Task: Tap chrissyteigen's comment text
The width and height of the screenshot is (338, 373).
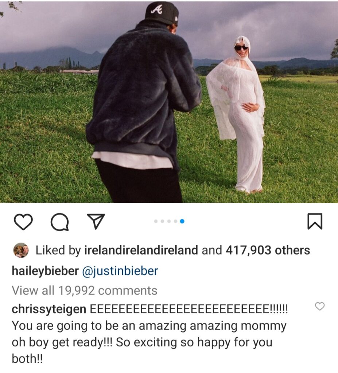Action: [x=150, y=334]
